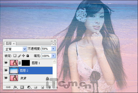Click the mask link chain on 图层 1
This screenshot has height=93, width=138.
(x=20, y=63)
